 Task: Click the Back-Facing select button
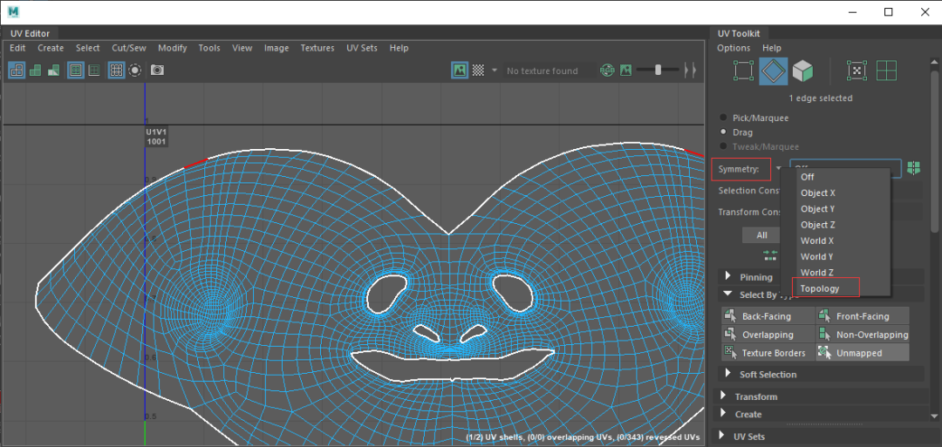[x=768, y=316]
